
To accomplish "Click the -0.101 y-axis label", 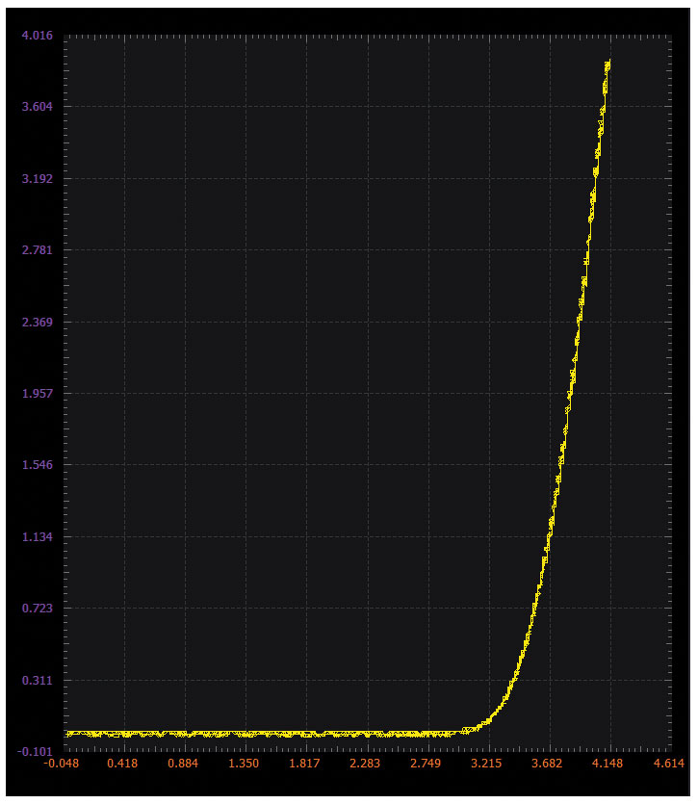I will pos(35,752).
